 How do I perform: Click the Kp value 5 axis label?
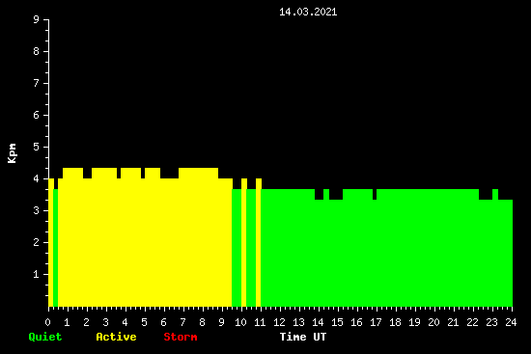[37, 148]
